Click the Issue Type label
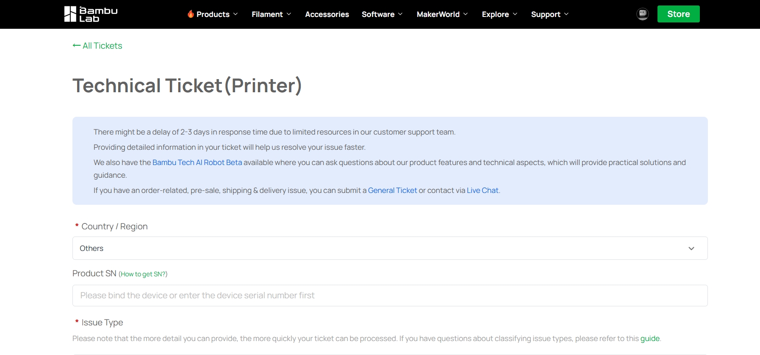 click(x=102, y=322)
